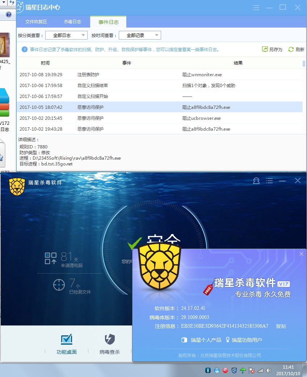The height and width of the screenshot is (377, 307).
Task: Click the help question mark icon in background window
Action: pyautogui.click(x=9, y=15)
